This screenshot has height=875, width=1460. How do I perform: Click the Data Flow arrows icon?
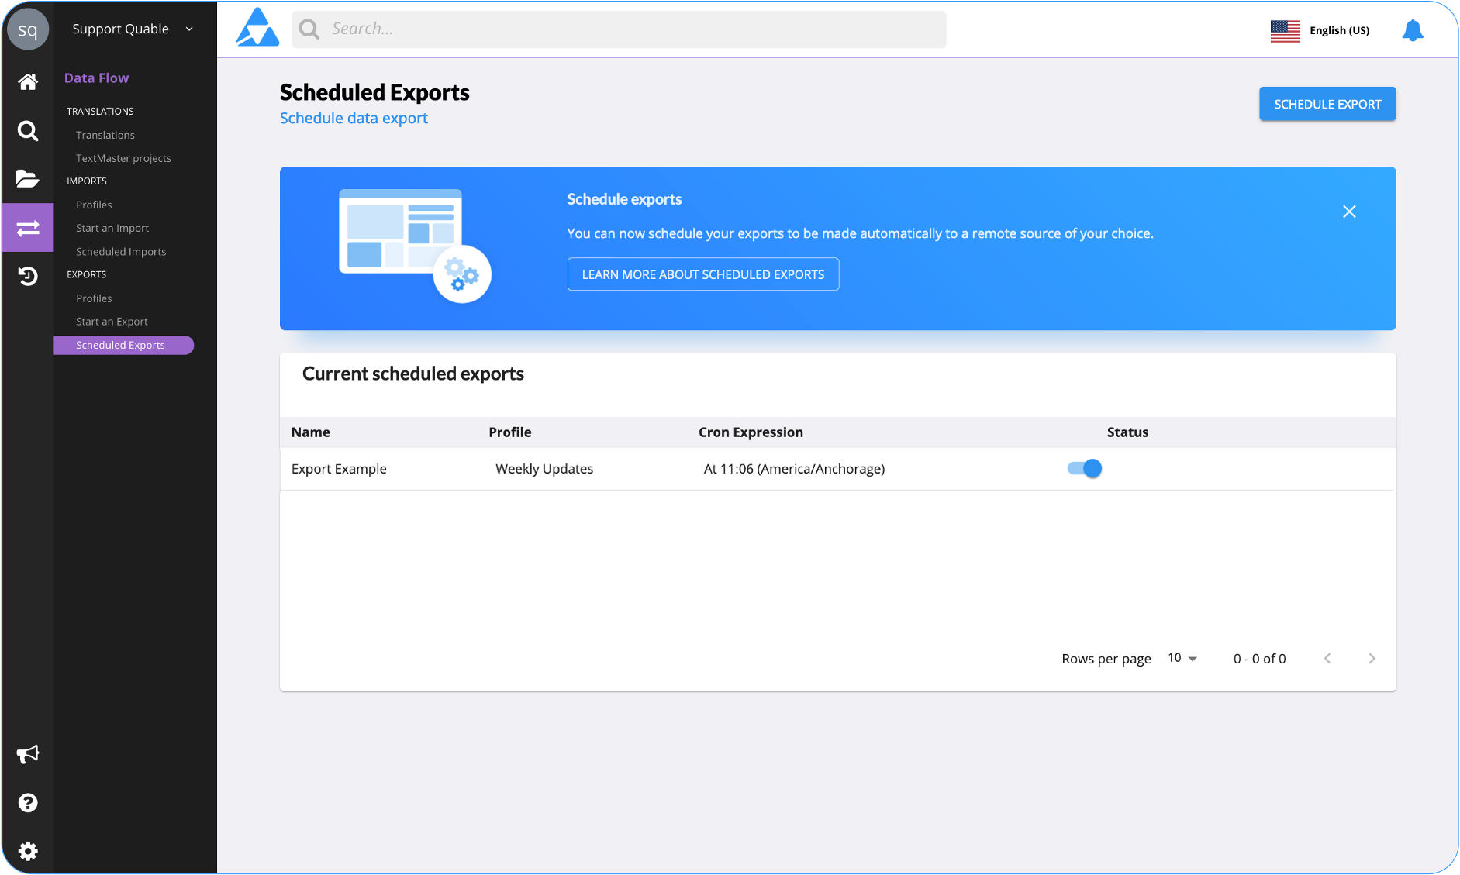28,227
